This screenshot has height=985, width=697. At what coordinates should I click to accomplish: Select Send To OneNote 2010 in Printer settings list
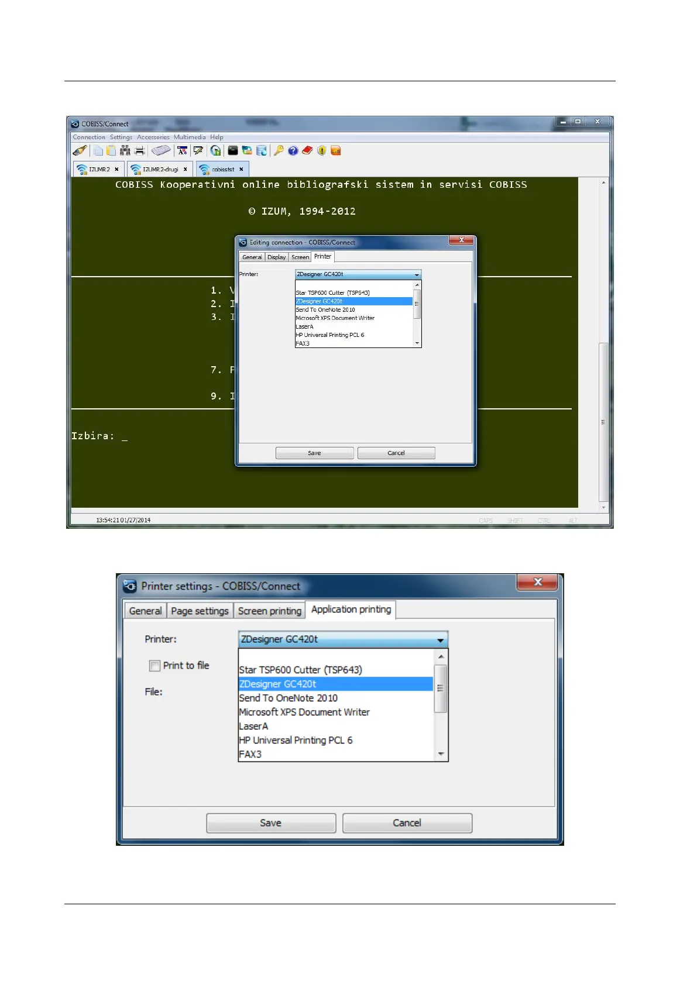tap(335, 698)
